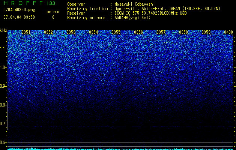Select the filename 0704040350.png

(19, 10)
